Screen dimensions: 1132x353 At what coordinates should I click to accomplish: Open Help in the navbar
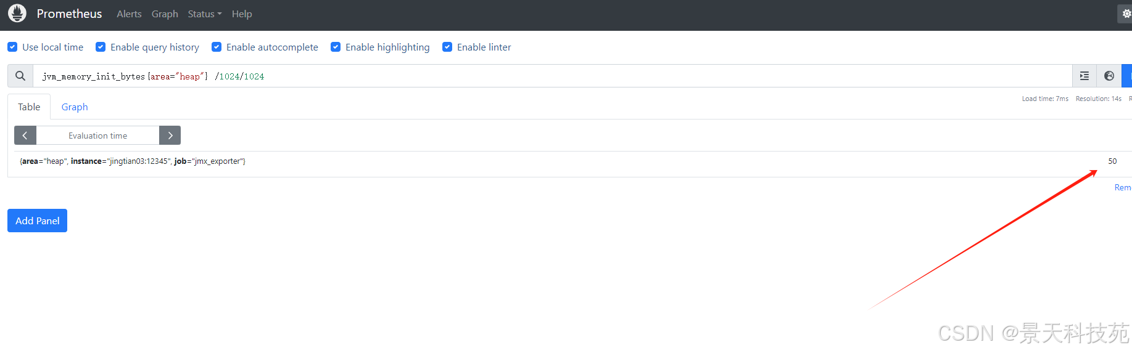242,14
